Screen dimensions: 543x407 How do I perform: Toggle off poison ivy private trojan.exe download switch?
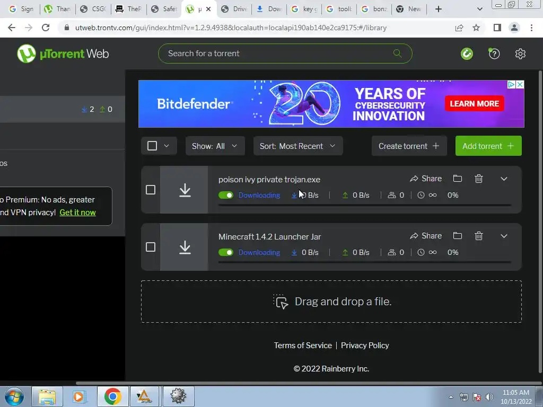pyautogui.click(x=226, y=195)
